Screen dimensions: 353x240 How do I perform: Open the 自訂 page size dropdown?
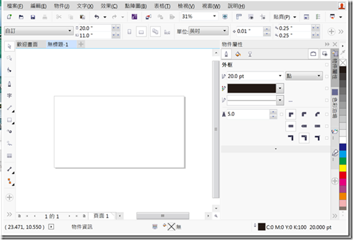pyautogui.click(x=70, y=31)
